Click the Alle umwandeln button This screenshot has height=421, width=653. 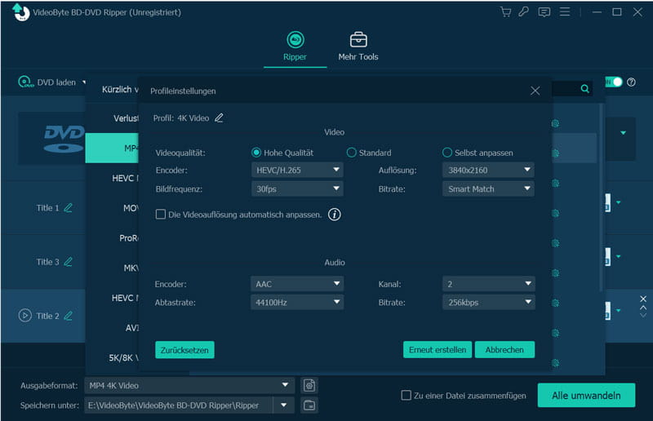[586, 395]
